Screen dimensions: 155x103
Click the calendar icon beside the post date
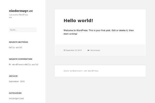tap(64, 50)
